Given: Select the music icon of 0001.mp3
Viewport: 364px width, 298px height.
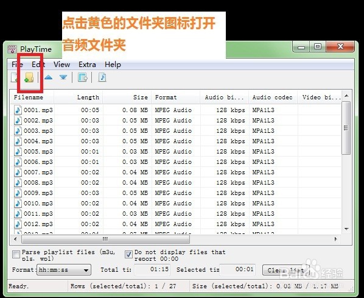Looking at the screenshot, I should (18, 110).
